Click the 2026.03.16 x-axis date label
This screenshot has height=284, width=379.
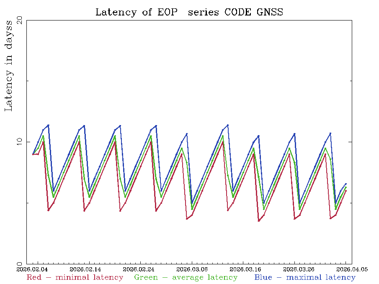[x=243, y=269]
